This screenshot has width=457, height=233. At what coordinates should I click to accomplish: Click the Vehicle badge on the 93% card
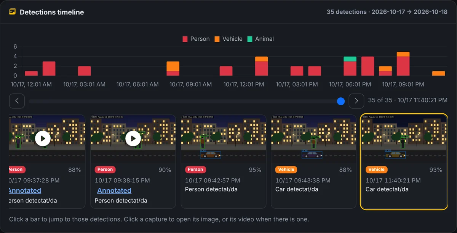(376, 170)
